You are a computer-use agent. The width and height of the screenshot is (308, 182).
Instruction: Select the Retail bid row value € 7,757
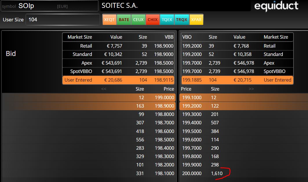114,46
